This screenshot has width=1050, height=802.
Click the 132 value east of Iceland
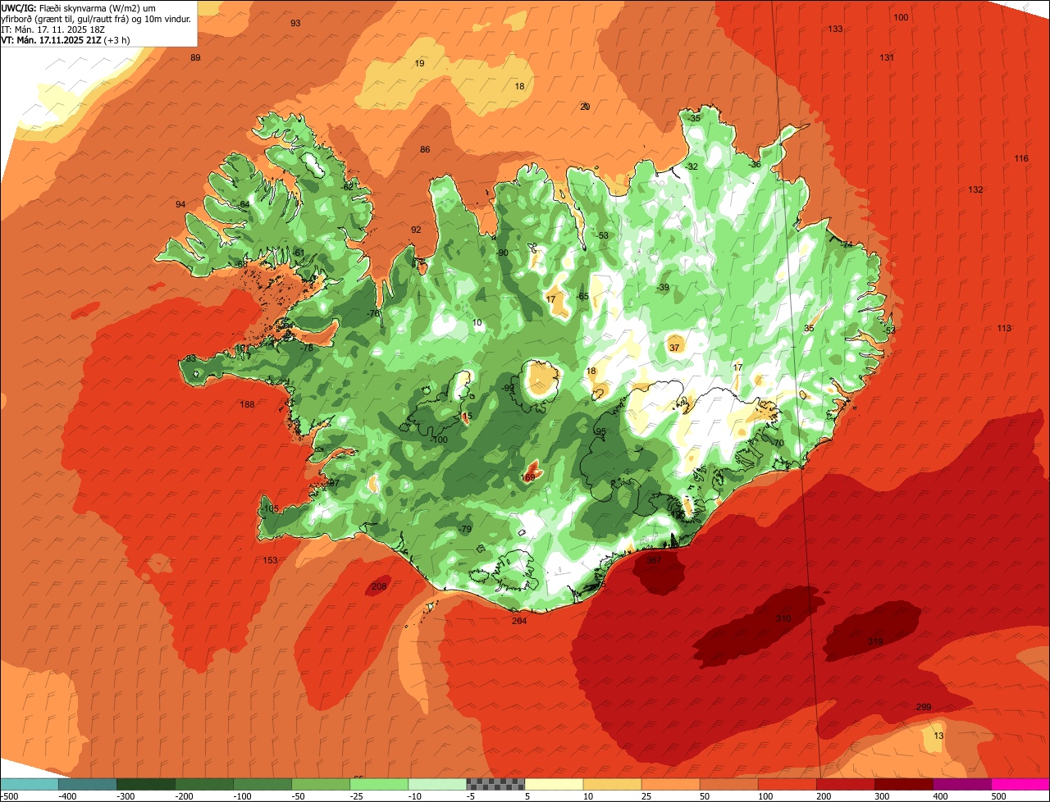(x=975, y=189)
